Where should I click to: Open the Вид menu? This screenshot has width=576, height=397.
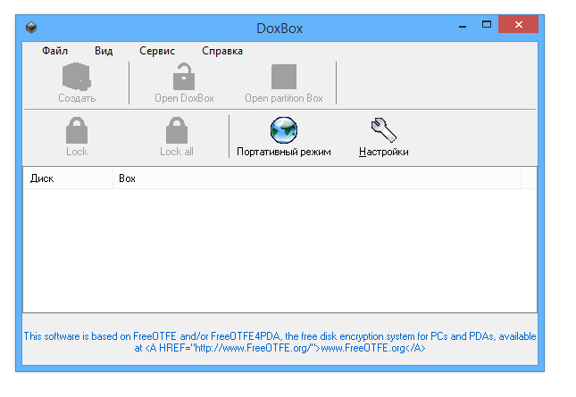point(104,51)
